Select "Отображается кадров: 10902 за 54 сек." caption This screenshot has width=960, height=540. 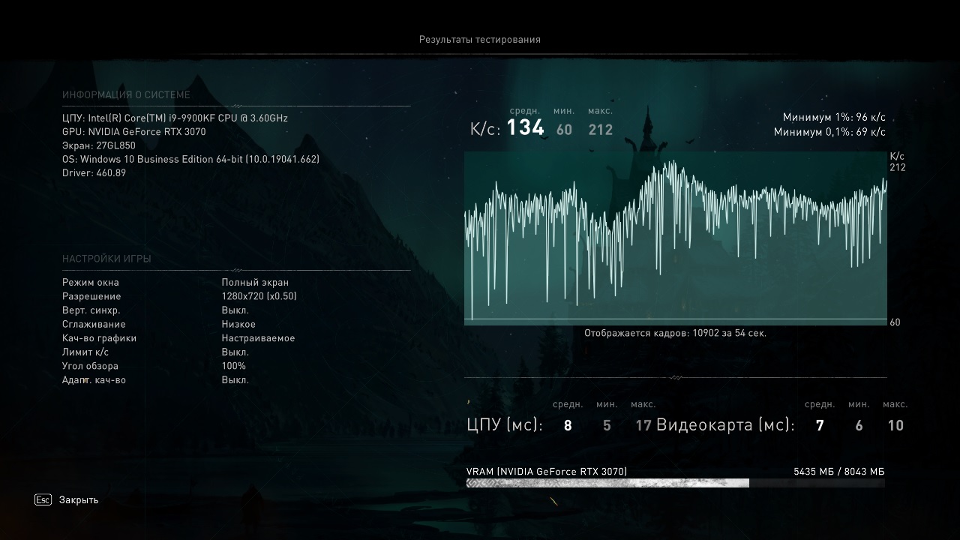click(x=676, y=333)
